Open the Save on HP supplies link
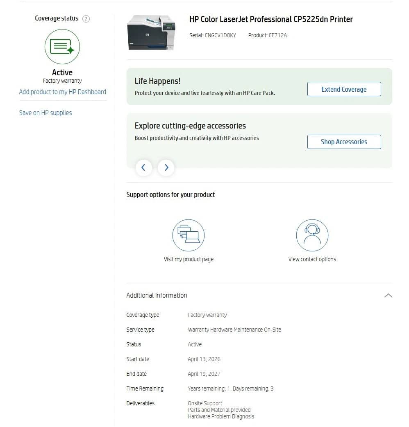The image size is (409, 427). coord(45,113)
